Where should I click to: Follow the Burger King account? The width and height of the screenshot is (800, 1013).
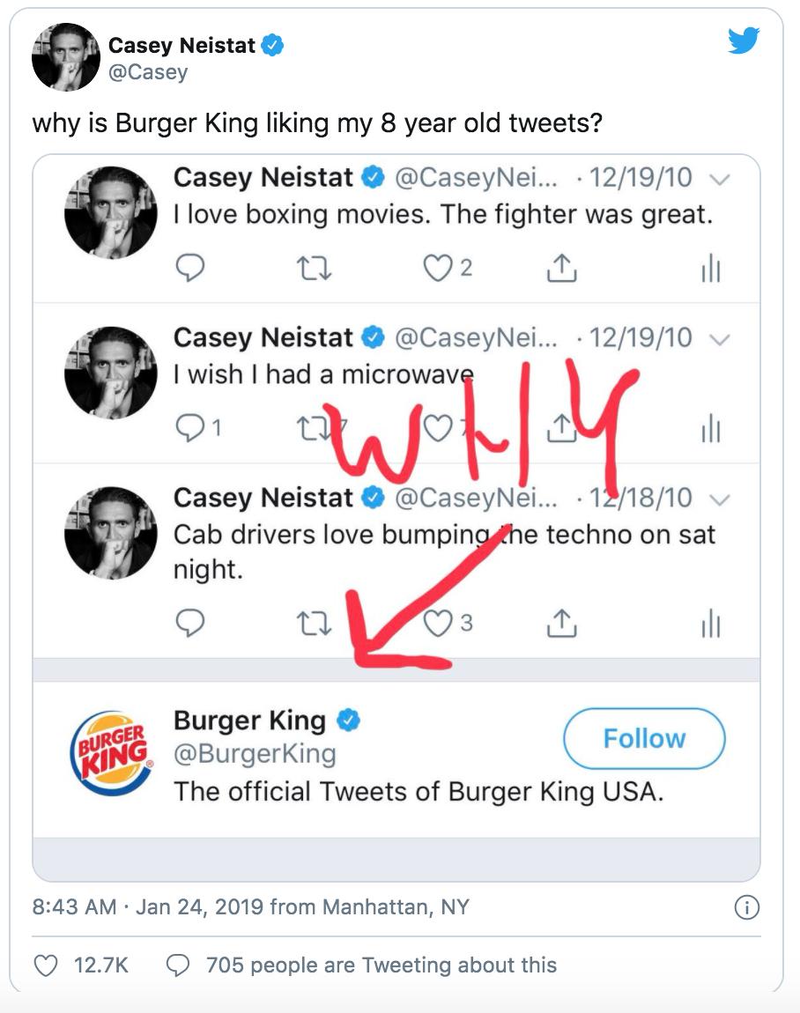coord(644,738)
